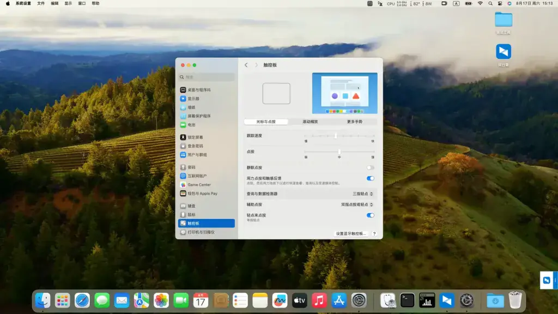558x314 pixels.
Task: Open the Apple menu
Action: [8, 4]
